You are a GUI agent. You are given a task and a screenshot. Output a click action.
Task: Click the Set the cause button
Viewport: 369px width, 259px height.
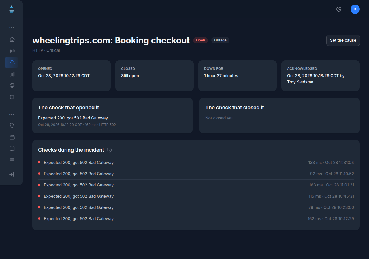point(343,40)
